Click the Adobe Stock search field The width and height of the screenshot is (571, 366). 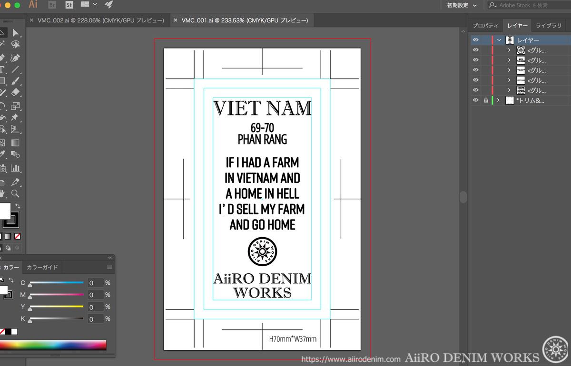(528, 5)
